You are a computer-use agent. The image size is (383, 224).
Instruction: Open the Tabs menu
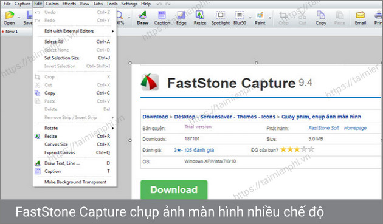coord(98,4)
